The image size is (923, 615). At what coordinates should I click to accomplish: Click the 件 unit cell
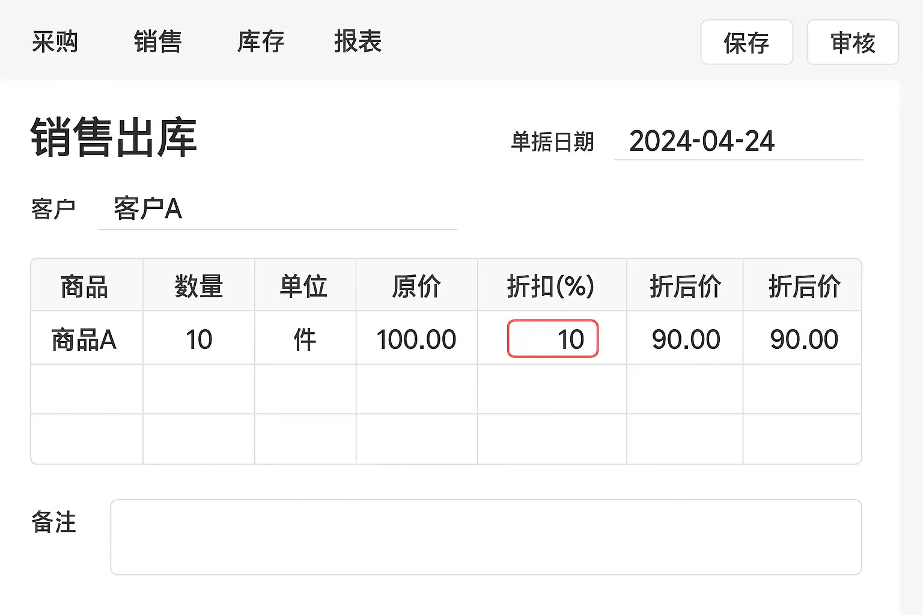304,339
